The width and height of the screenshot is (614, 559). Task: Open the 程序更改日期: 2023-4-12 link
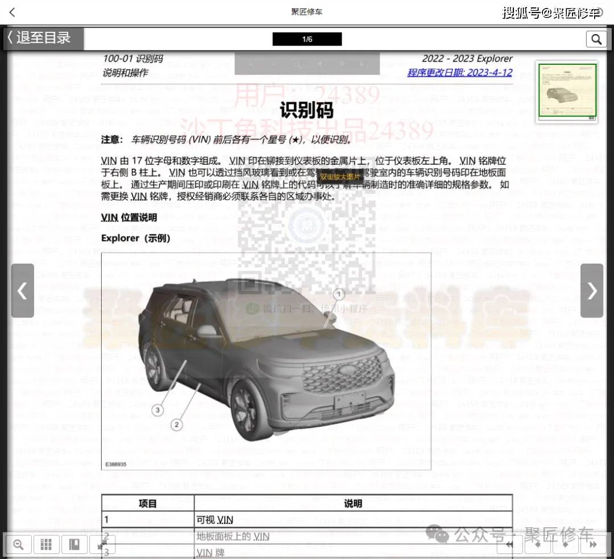(x=459, y=73)
